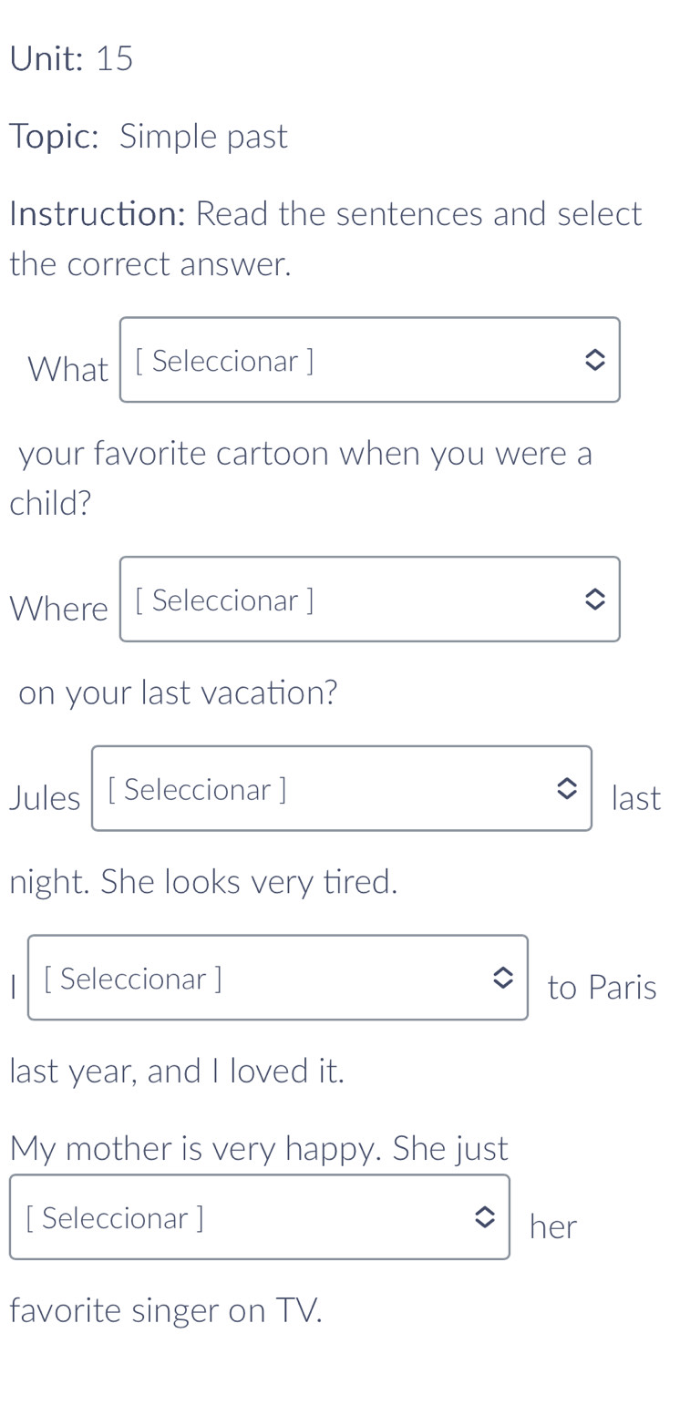
Task: Click the "Topic: Simple past" line
Action: click(x=149, y=137)
